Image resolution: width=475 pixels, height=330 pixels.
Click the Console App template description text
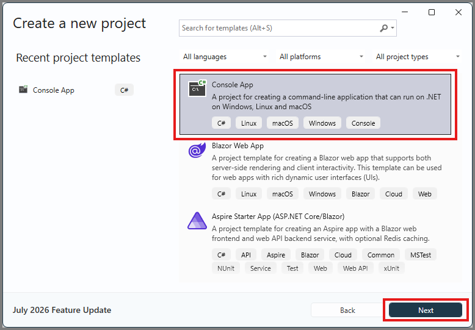pos(326,102)
